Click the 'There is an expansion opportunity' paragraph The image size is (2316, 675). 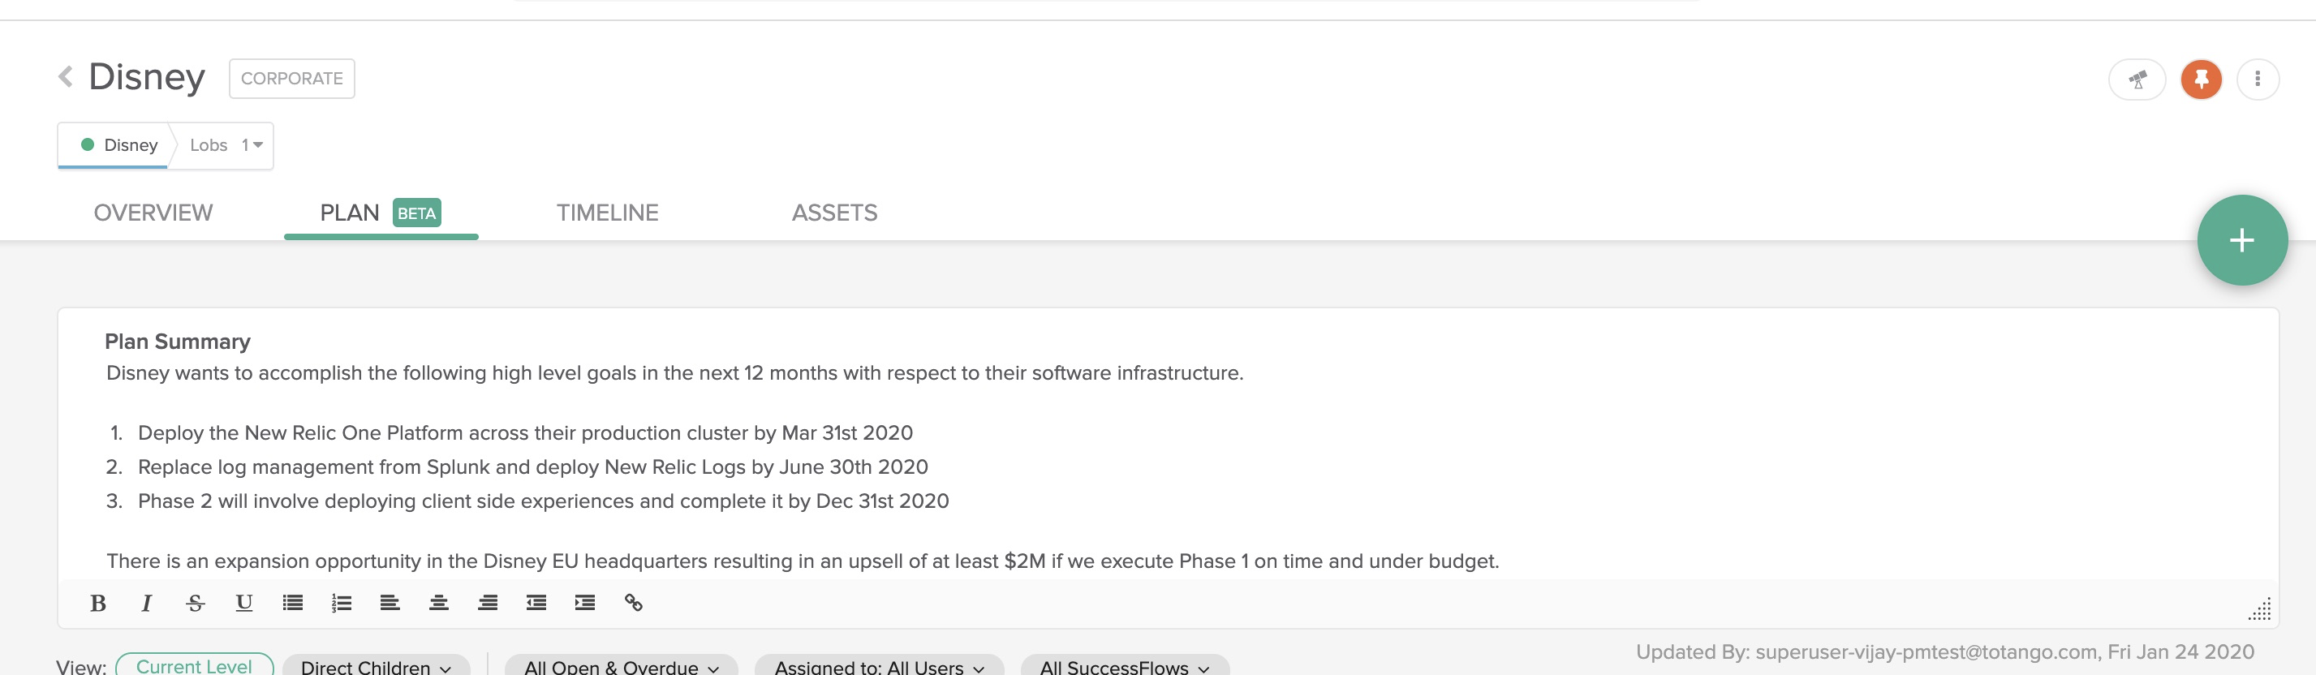click(802, 561)
